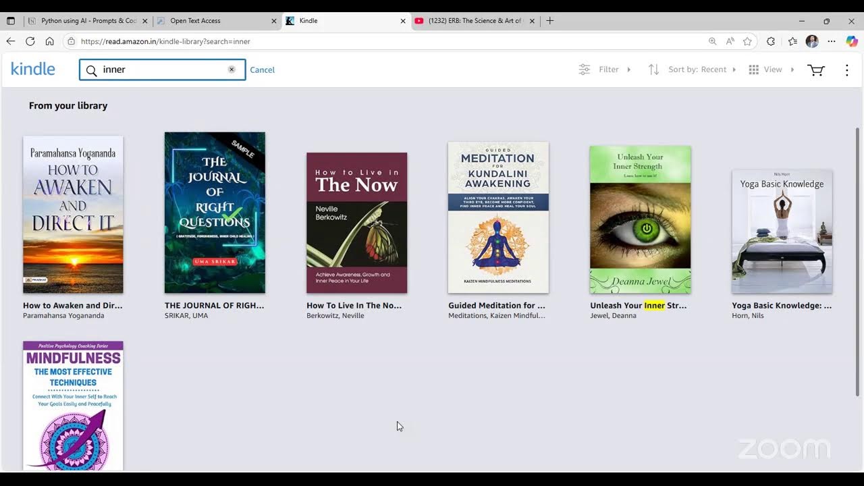Screen dimensions: 864x486
Task: Click the Kindle search input field
Action: tap(162, 70)
